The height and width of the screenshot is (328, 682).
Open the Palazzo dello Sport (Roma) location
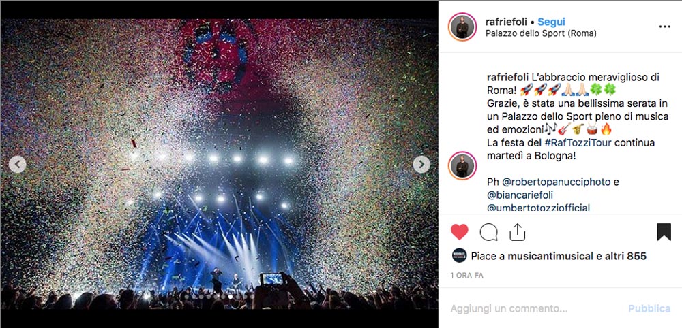541,33
